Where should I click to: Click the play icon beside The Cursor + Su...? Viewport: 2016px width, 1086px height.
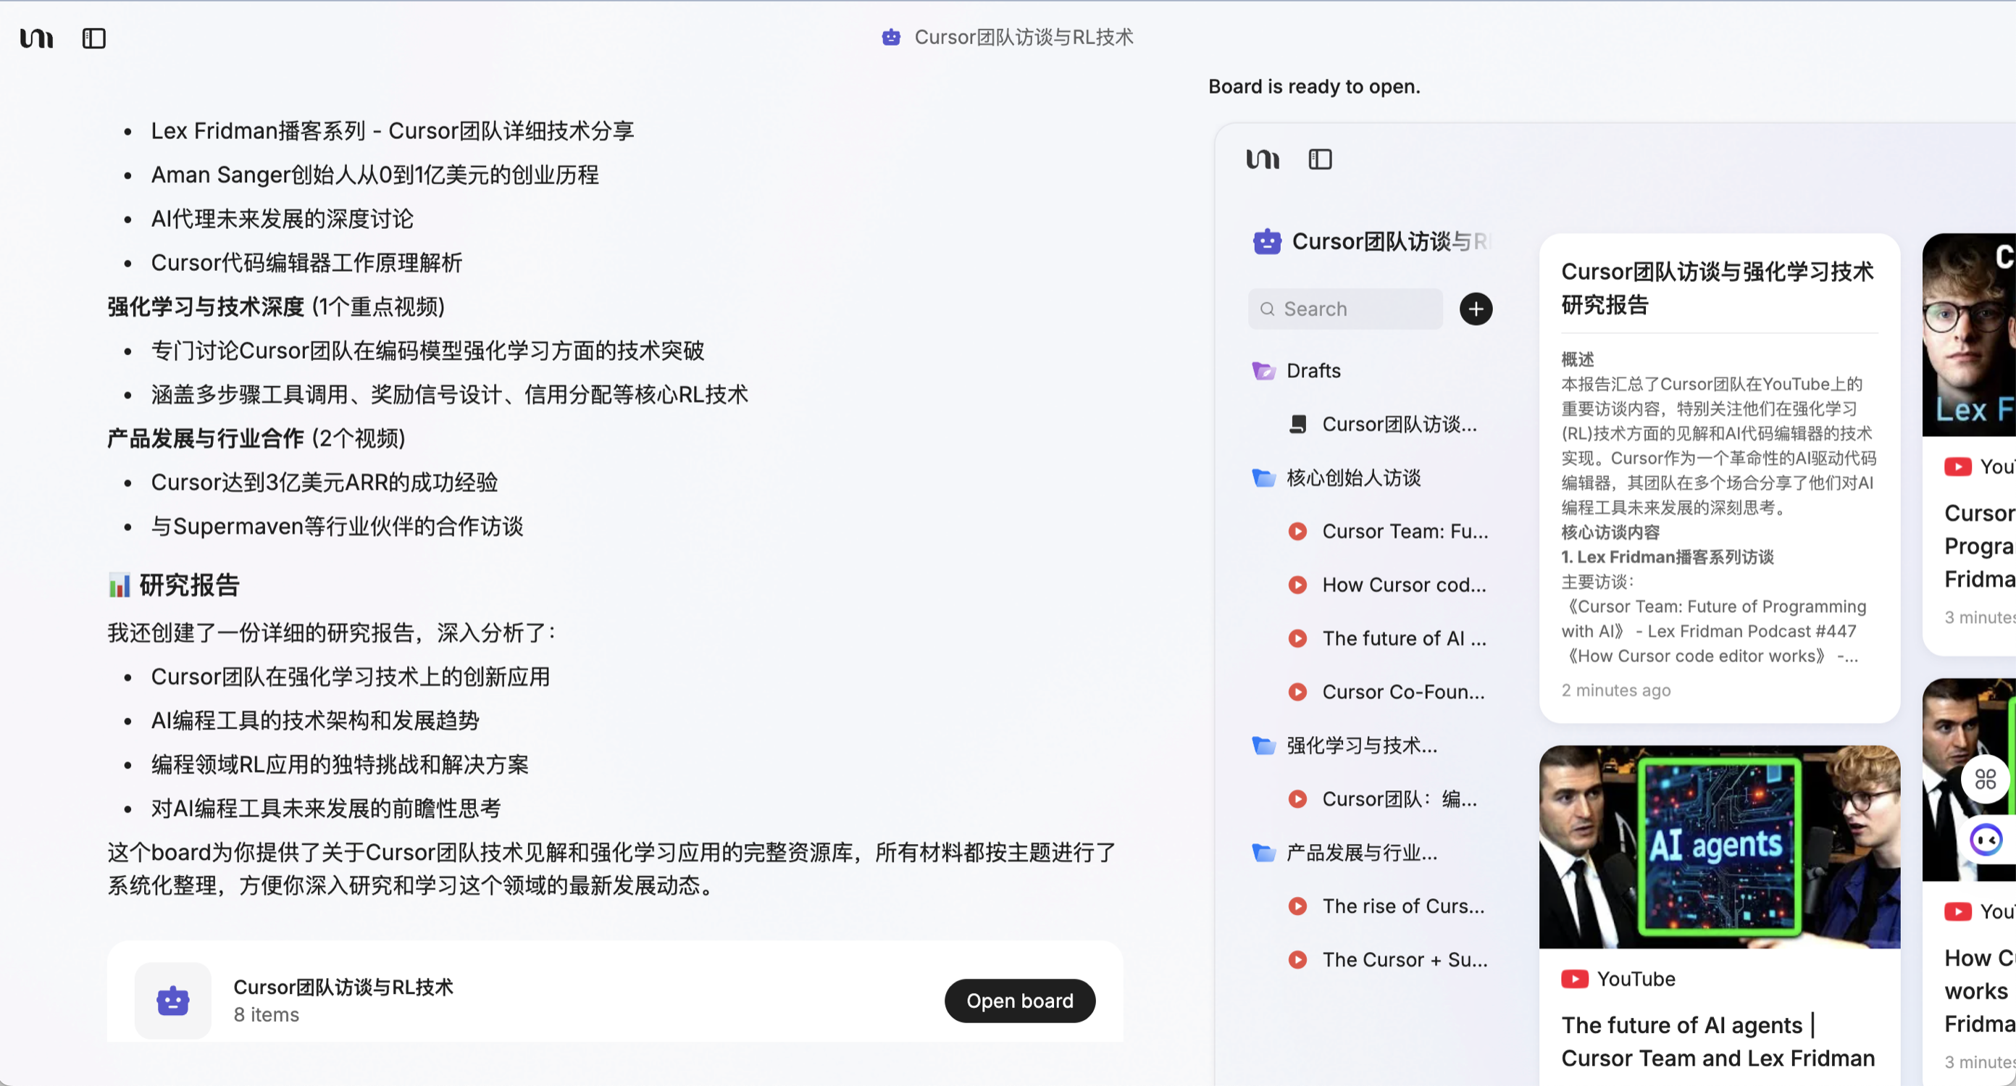tap(1297, 959)
